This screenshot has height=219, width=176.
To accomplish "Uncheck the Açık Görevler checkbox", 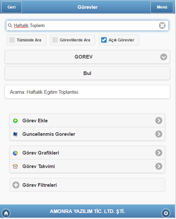I will pyautogui.click(x=104, y=40).
